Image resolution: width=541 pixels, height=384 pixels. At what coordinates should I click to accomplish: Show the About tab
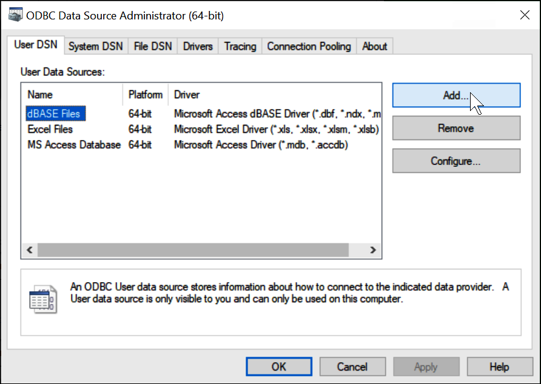374,46
